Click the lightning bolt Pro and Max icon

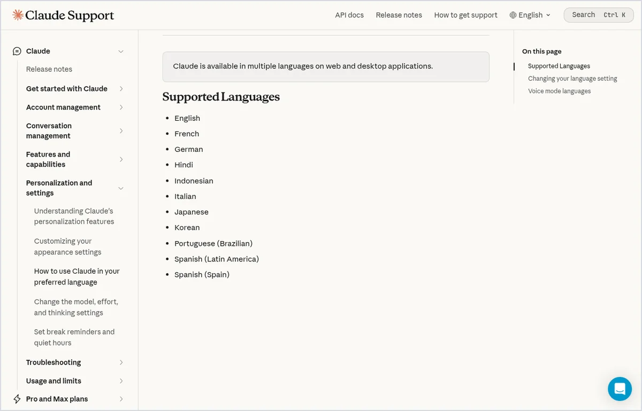tap(17, 399)
